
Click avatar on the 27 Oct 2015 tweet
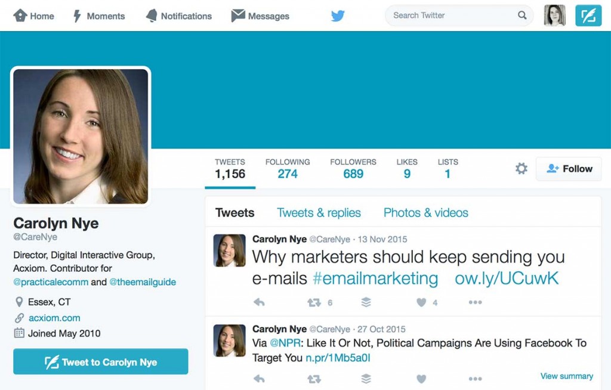click(230, 341)
